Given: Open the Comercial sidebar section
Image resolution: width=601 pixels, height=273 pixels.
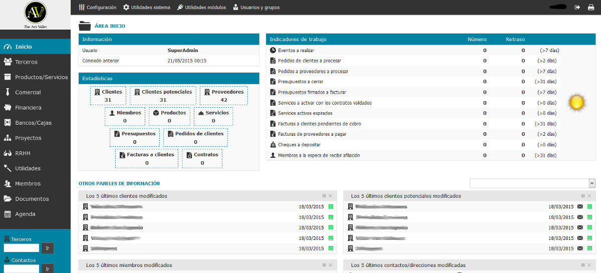Looking at the screenshot, I should tap(35, 92).
